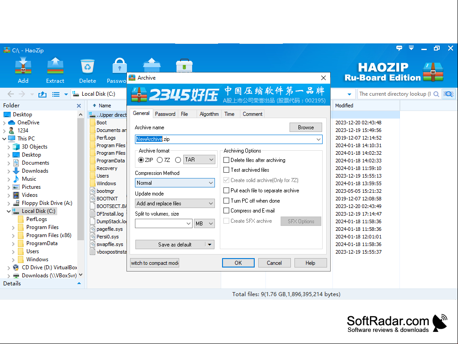Select the 7Z format radio button
Viewport: 458px width, 344px height.
point(160,160)
